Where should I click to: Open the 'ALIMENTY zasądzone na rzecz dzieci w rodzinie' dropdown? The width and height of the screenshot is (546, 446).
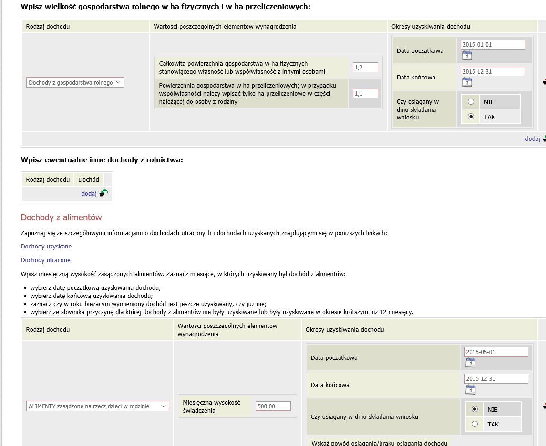pos(97,406)
